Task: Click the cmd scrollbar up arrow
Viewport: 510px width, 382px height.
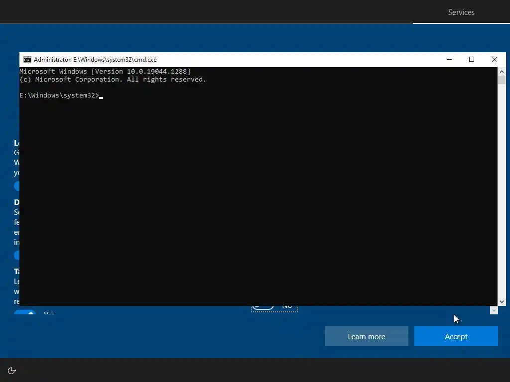Action: [x=502, y=72]
